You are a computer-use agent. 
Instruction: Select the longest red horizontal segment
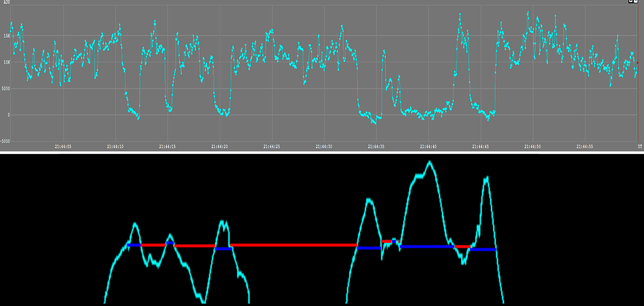click(294, 245)
